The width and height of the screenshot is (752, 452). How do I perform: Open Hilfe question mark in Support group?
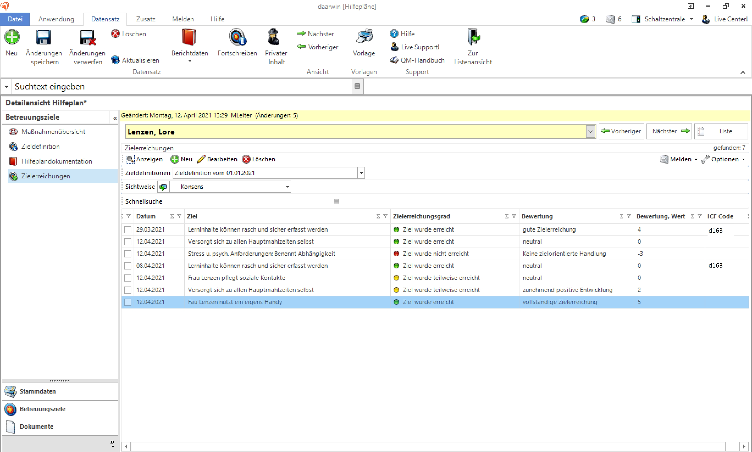click(x=402, y=34)
